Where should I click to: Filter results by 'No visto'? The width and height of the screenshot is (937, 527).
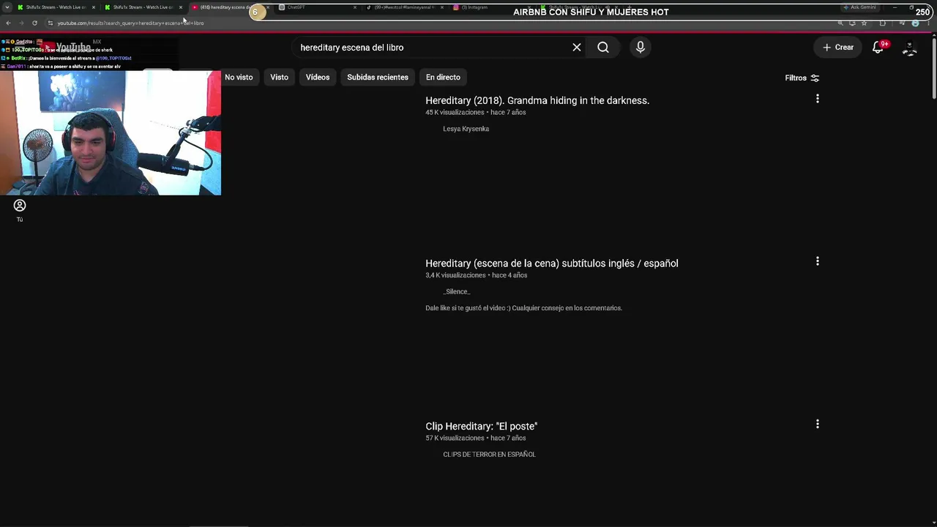coord(239,78)
